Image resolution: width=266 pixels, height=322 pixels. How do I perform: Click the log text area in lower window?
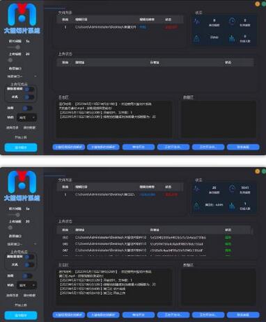coord(114,287)
